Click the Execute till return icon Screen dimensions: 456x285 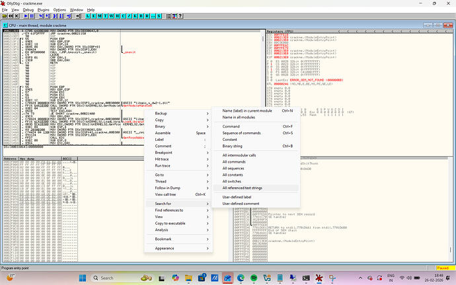click(69, 16)
